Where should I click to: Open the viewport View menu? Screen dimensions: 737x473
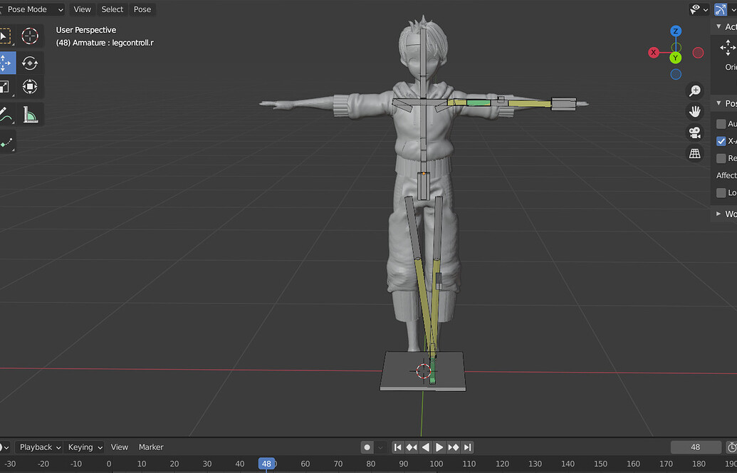point(83,9)
